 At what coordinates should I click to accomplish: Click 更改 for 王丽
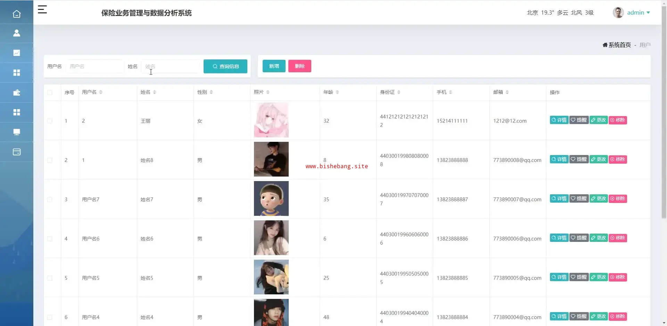pyautogui.click(x=599, y=120)
